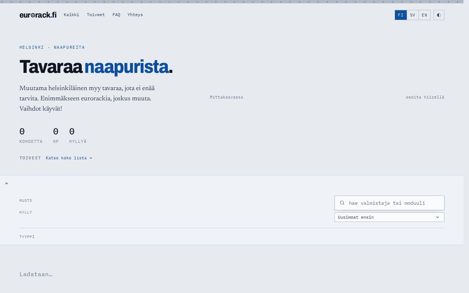469x293 pixels.
Task: Click the 'Hylly' filter label
Action: pyautogui.click(x=26, y=212)
